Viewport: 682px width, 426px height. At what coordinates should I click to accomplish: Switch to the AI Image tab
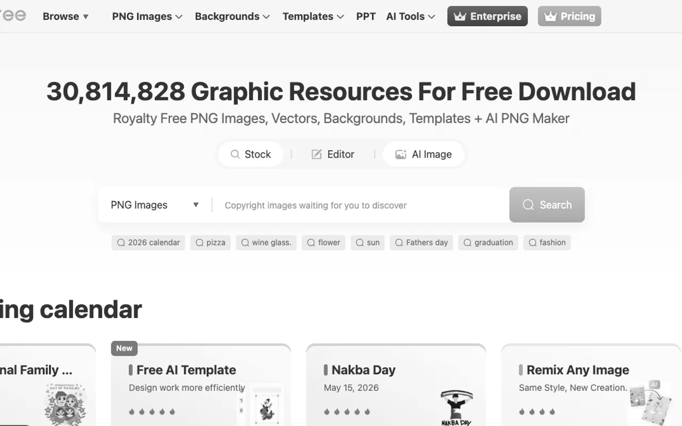(x=424, y=154)
